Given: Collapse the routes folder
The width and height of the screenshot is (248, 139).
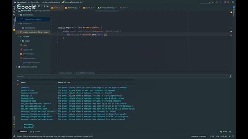Looking at the screenshot, I should (x=19, y=36).
